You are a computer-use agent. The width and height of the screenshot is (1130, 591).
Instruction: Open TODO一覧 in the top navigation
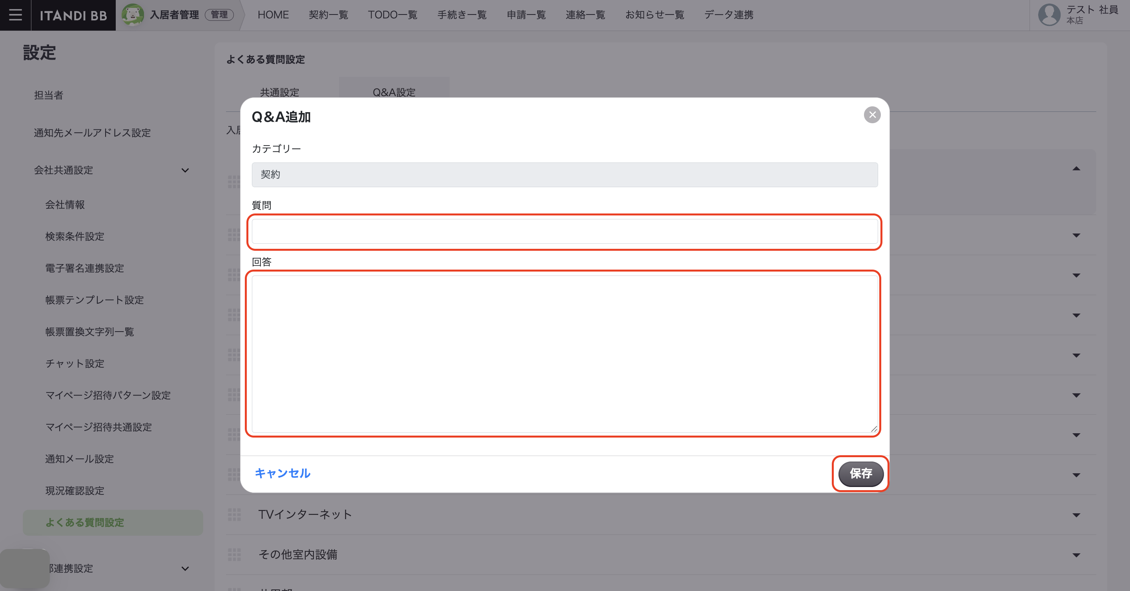click(x=393, y=15)
